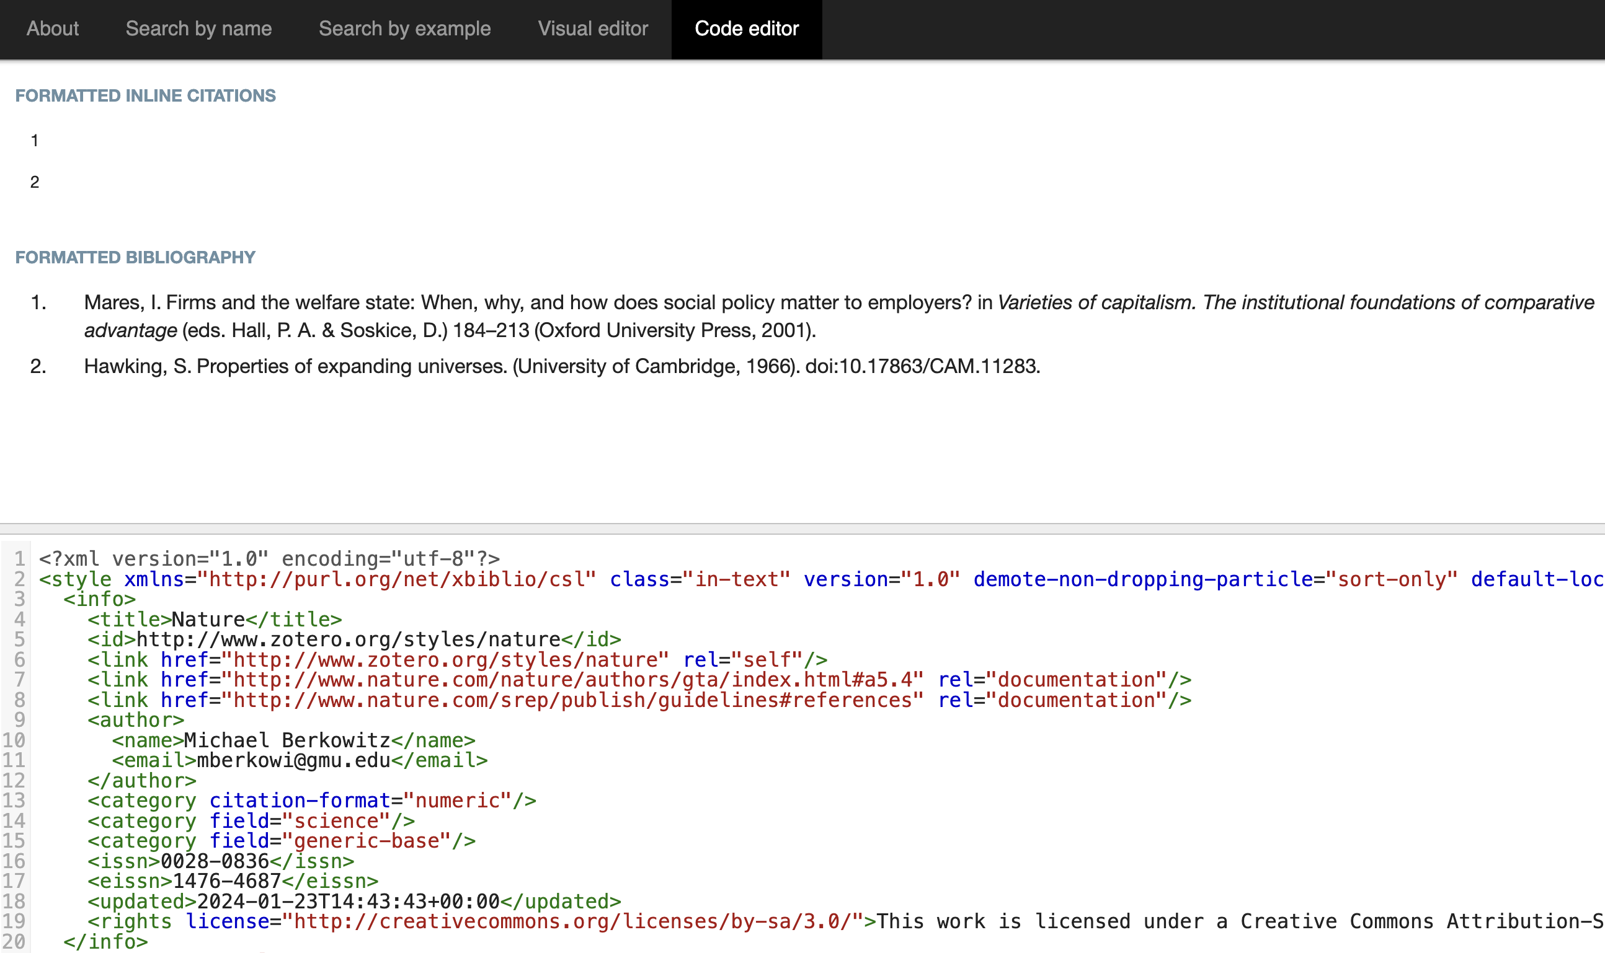Click the Hawking DOI 10.17863/CAM.11283 text
The width and height of the screenshot is (1605, 953).
click(x=922, y=366)
